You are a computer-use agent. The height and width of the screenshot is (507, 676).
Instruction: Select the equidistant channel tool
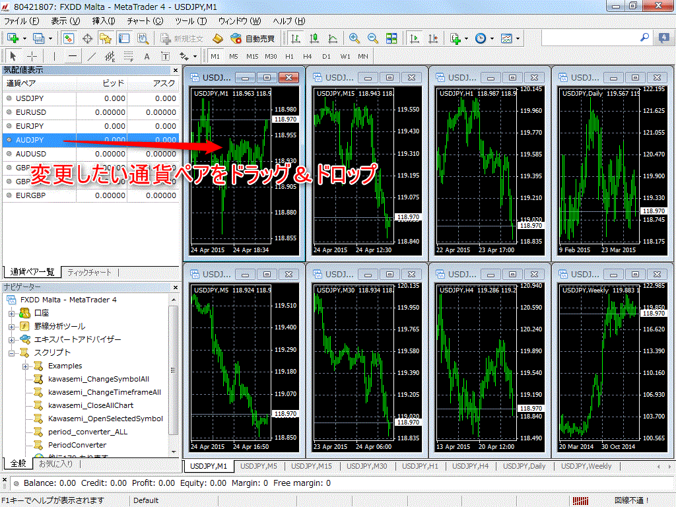(x=110, y=56)
